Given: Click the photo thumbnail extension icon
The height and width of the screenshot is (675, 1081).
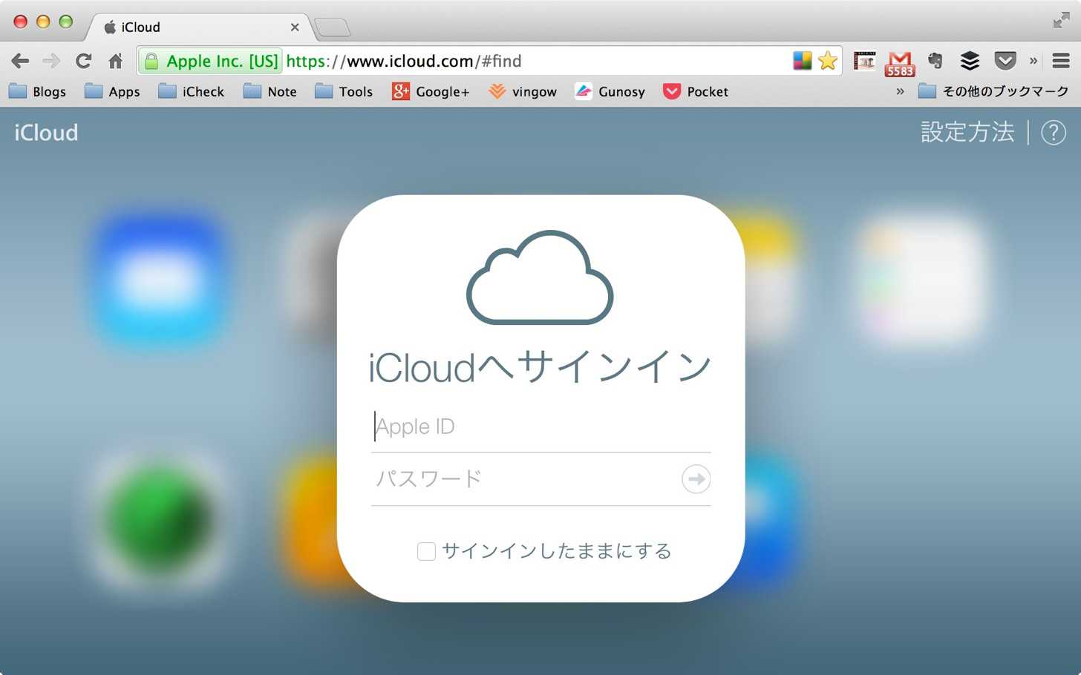Looking at the screenshot, I should [864, 61].
